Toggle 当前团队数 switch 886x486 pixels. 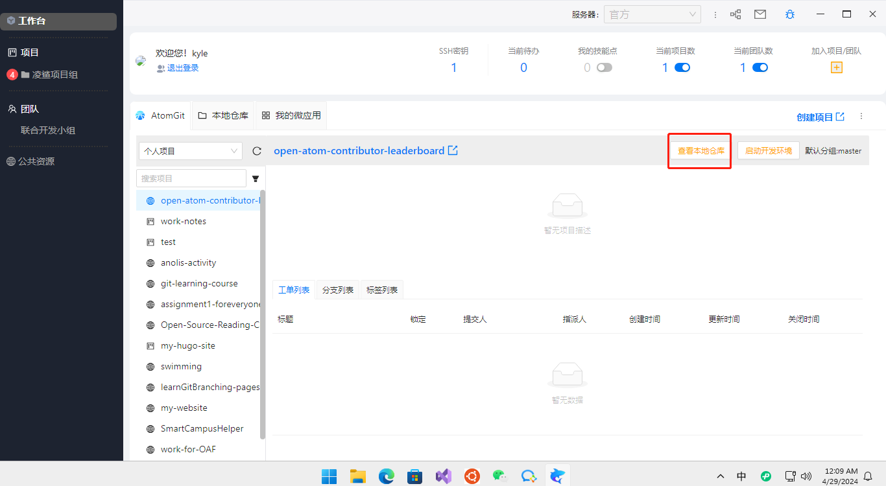[x=760, y=67]
